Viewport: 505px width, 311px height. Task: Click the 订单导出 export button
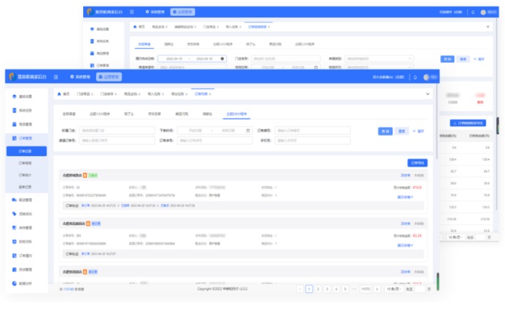click(x=417, y=162)
